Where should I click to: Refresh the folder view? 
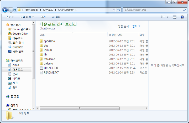[x=119, y=10]
